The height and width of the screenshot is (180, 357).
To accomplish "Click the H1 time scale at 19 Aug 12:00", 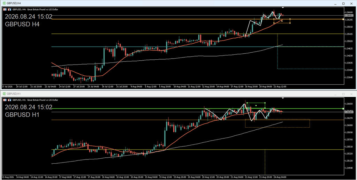I will [166, 177].
